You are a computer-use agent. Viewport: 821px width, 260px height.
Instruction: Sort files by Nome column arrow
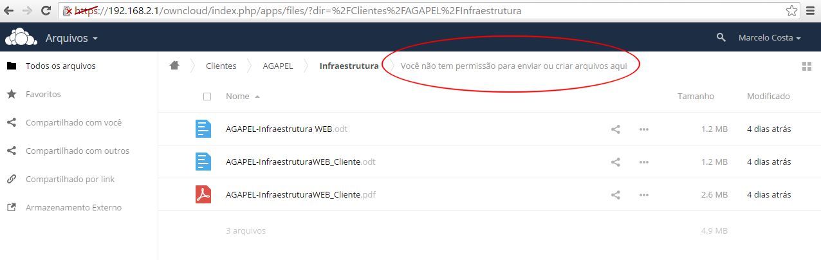click(x=257, y=97)
